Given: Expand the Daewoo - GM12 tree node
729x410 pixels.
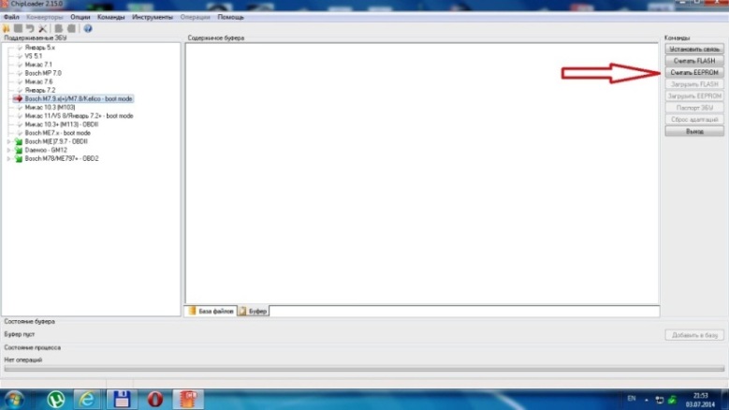Looking at the screenshot, I should pos(9,150).
